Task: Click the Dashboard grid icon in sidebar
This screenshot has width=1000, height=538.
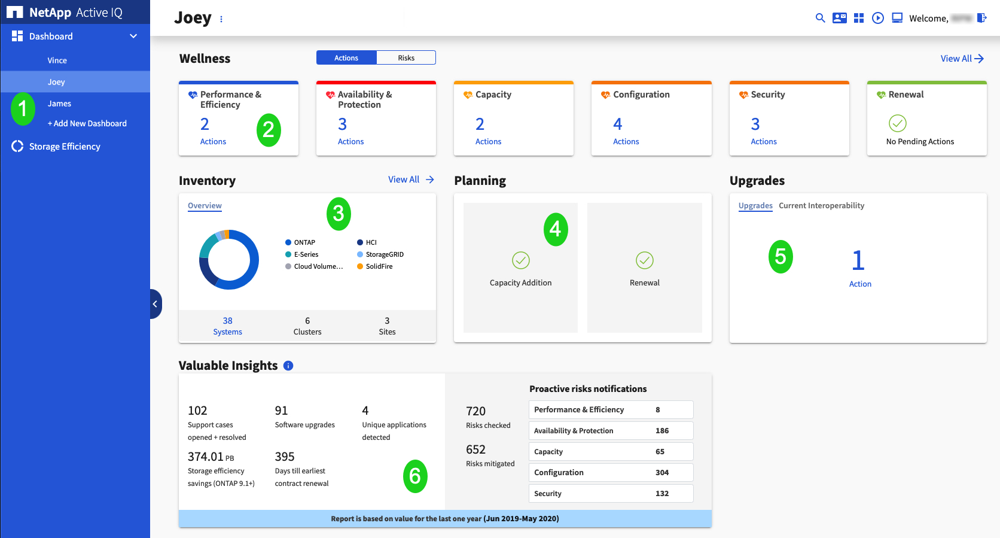Action: [x=17, y=36]
